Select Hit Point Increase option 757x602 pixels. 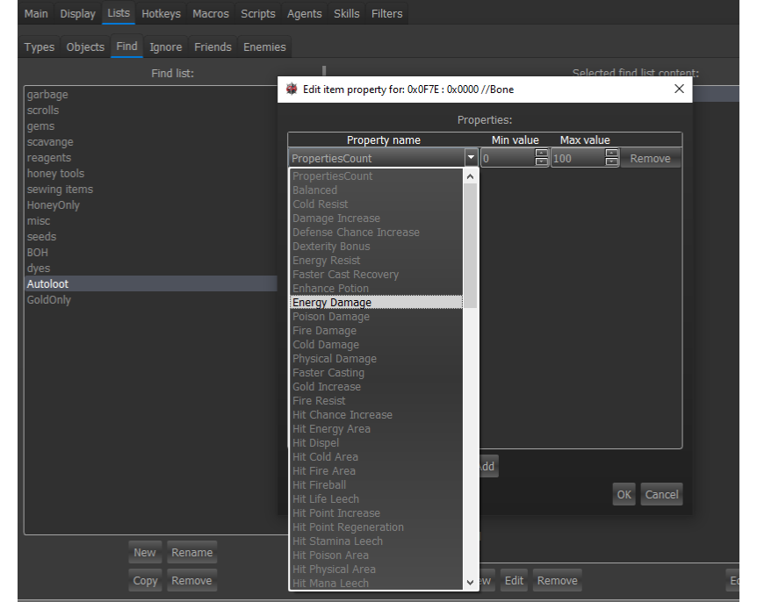tap(376, 512)
